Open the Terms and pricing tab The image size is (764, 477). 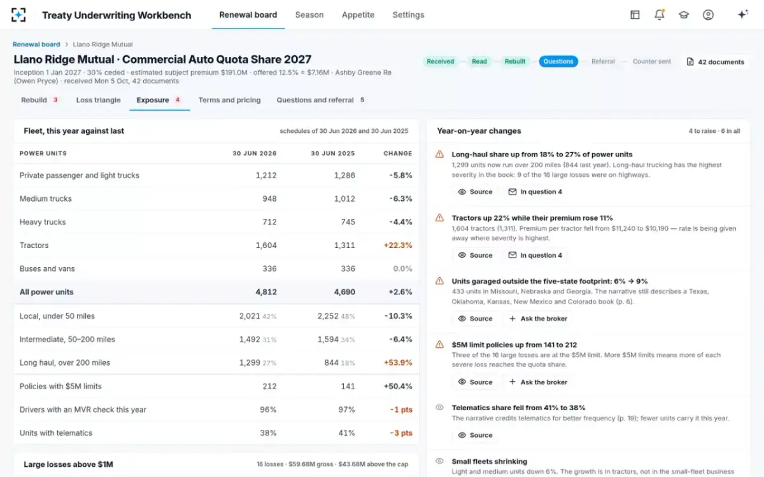[229, 100]
